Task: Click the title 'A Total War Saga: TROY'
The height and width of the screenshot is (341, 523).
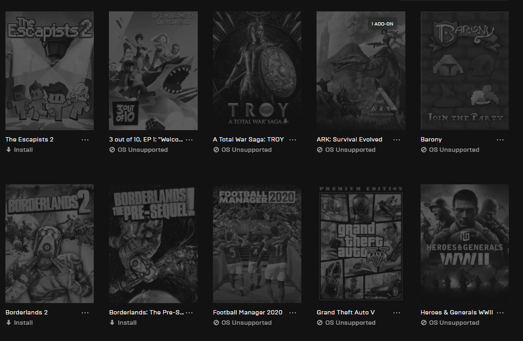Action: pos(248,139)
